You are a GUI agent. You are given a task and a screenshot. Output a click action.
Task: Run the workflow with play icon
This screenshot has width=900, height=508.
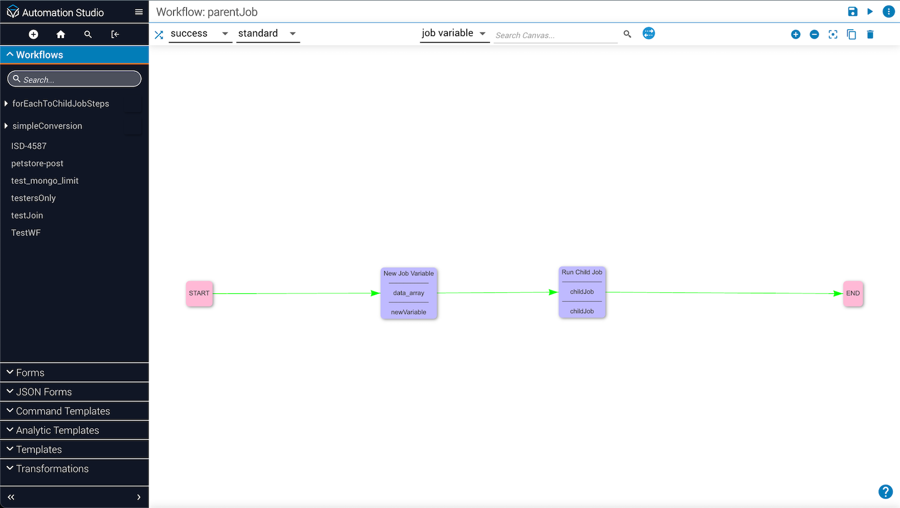pyautogui.click(x=870, y=12)
